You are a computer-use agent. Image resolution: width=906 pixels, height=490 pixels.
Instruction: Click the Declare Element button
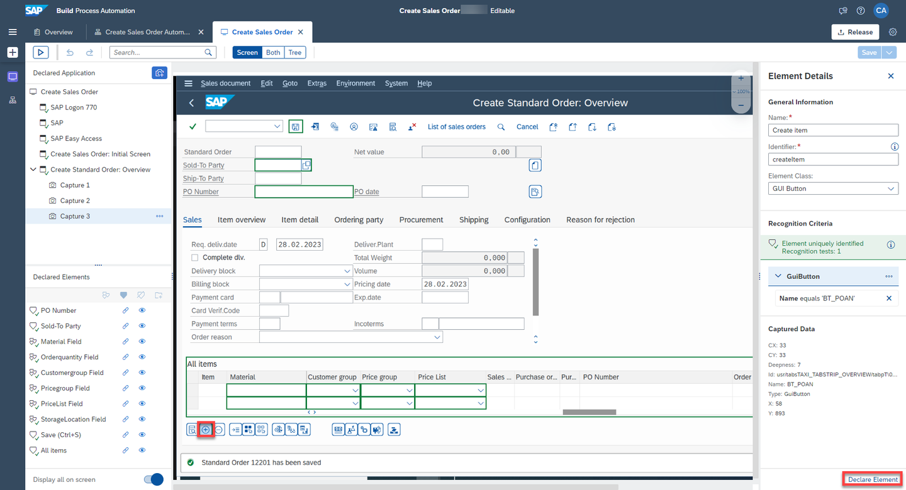[x=873, y=479]
